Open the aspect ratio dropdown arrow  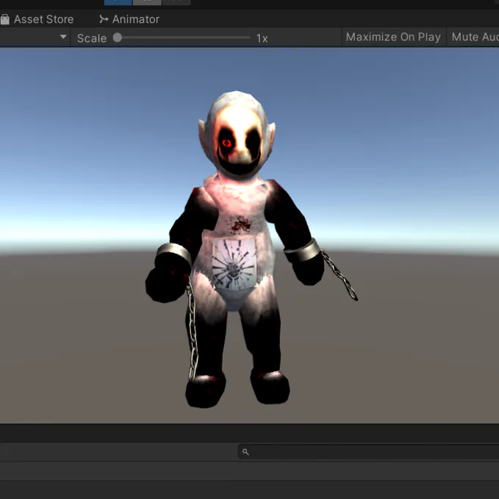click(63, 37)
